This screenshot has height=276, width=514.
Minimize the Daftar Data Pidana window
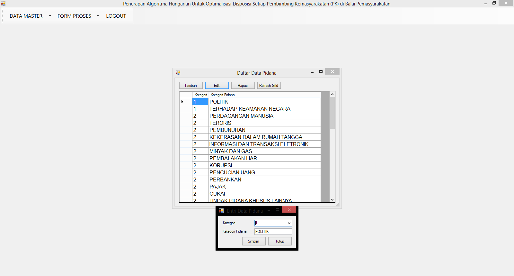tap(312, 72)
